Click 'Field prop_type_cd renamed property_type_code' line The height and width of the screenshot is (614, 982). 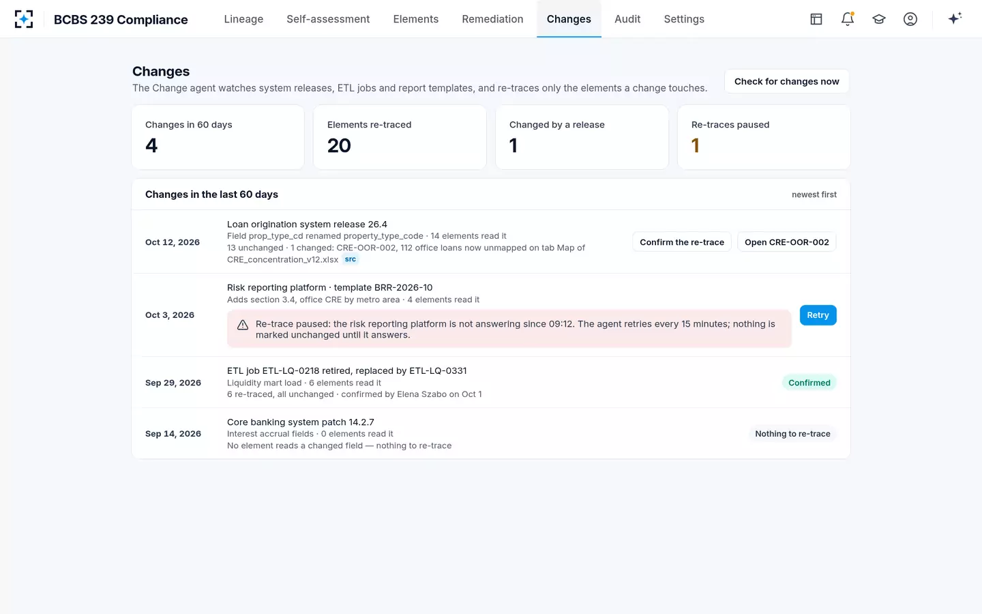367,236
